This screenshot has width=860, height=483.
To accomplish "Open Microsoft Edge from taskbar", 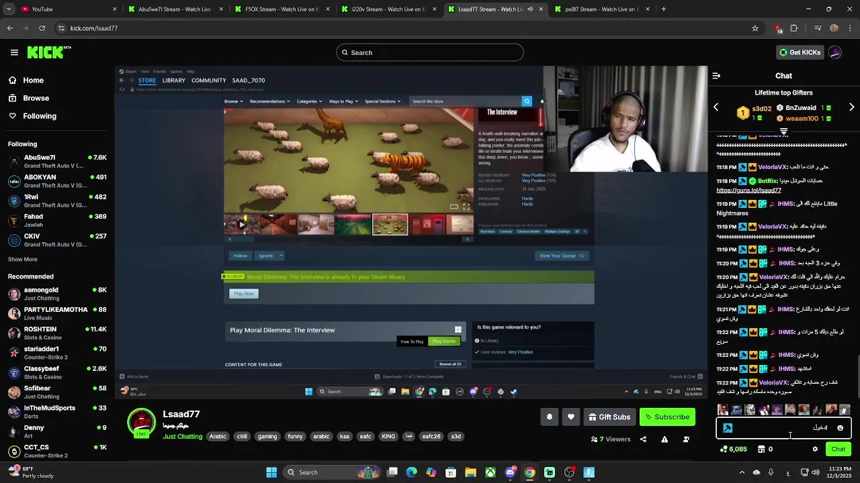I will coord(412,472).
